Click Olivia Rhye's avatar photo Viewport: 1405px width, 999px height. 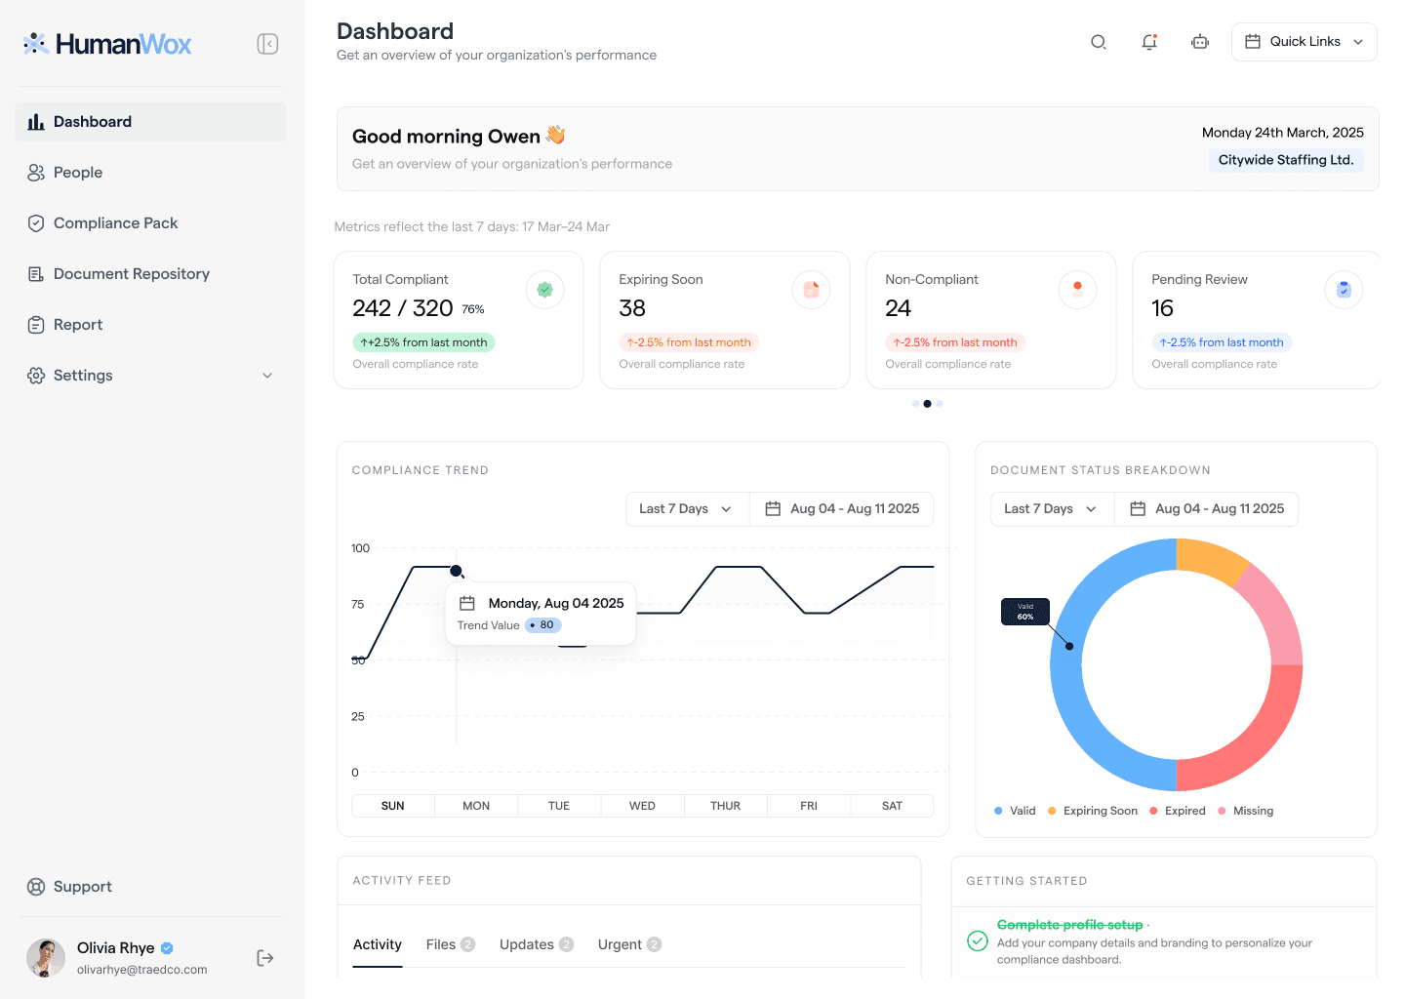point(46,958)
